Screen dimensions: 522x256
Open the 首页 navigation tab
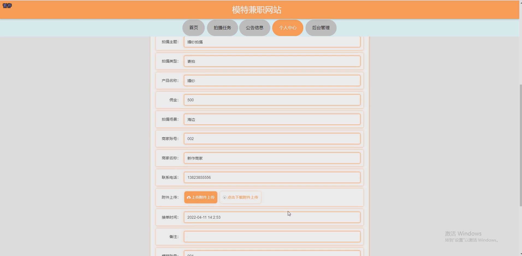tap(194, 28)
